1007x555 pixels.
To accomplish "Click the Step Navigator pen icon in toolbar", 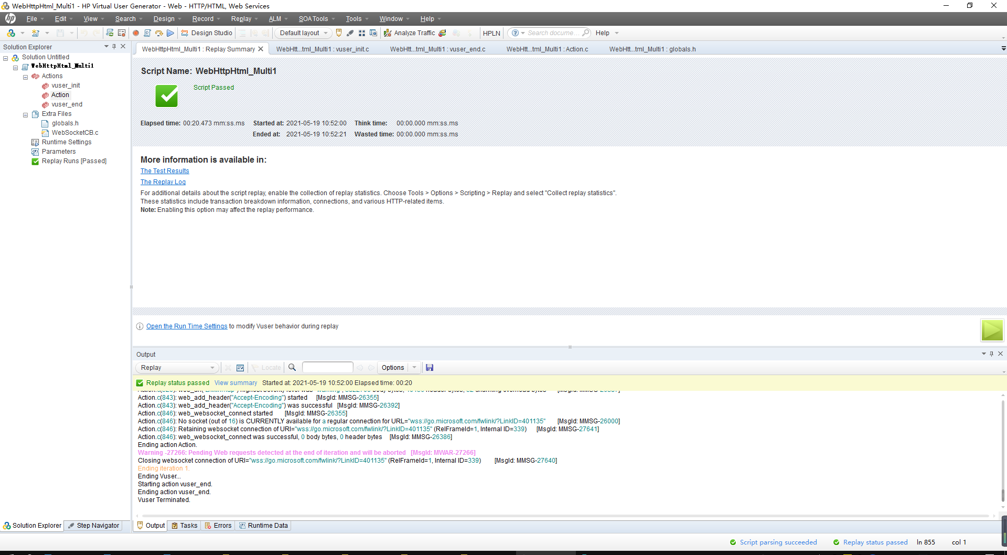I will [x=350, y=33].
